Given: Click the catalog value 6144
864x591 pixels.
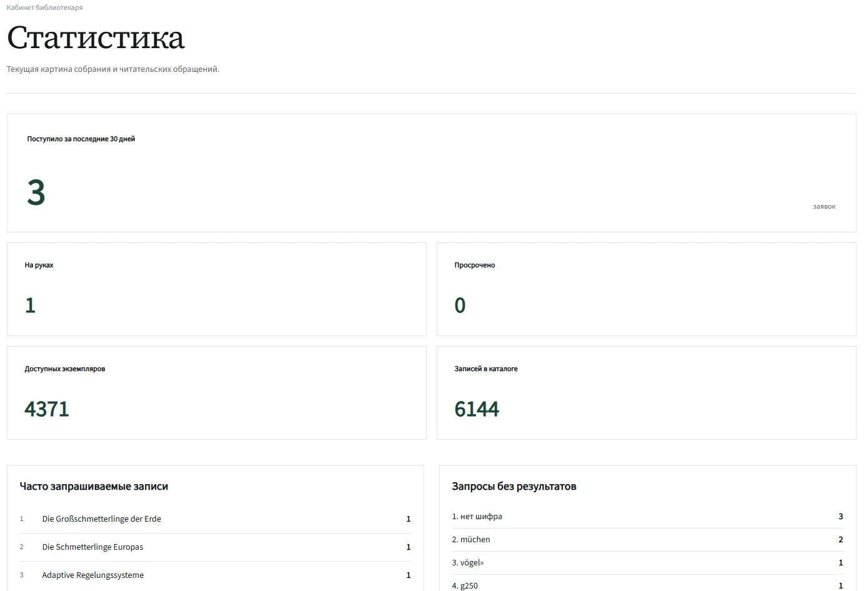Looking at the screenshot, I should [477, 409].
